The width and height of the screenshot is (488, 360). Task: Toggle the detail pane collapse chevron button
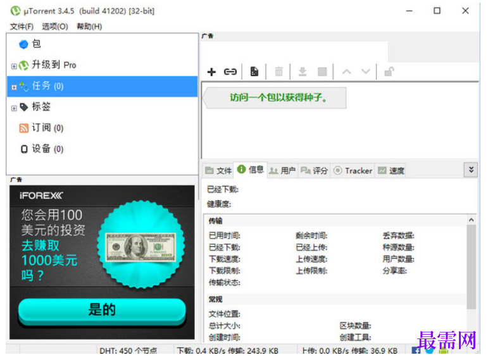(471, 170)
